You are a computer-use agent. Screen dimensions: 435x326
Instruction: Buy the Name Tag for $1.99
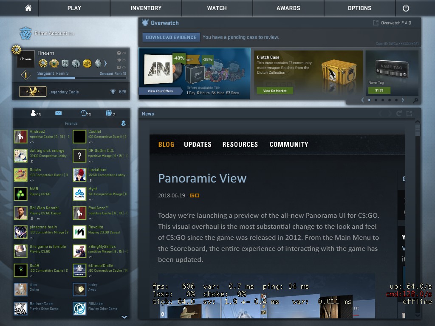pos(379,90)
